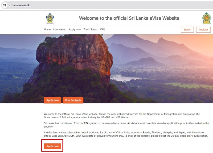Go to Track Status page
The width and height of the screenshot is (213, 153).
pyautogui.click(x=91, y=29)
